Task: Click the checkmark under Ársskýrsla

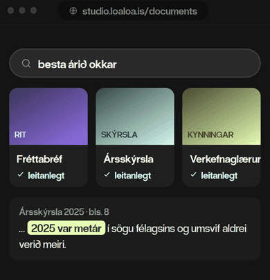Action: click(x=107, y=175)
